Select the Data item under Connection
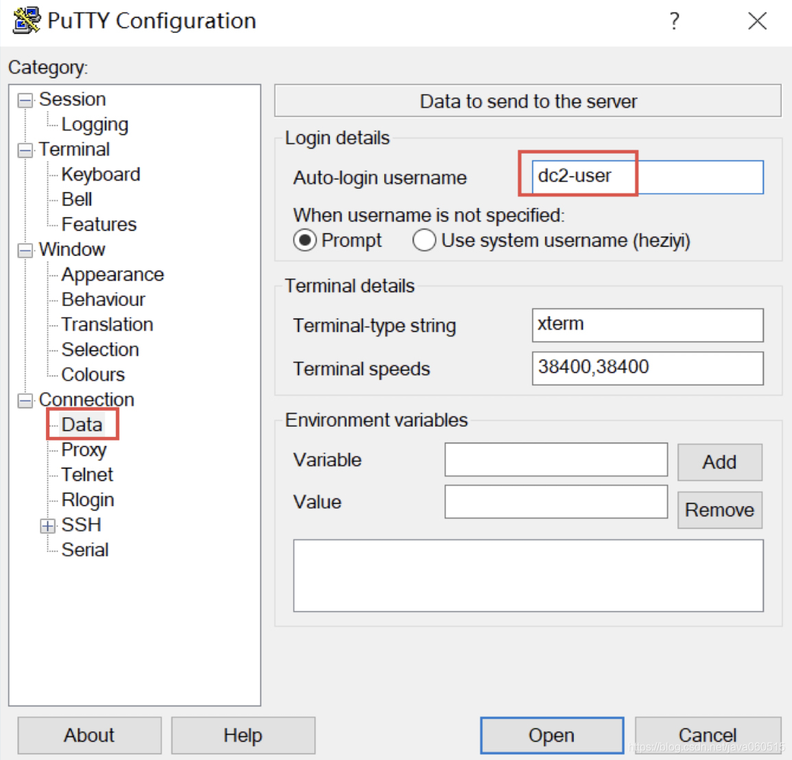Screen dimensions: 792x760 pos(82,424)
